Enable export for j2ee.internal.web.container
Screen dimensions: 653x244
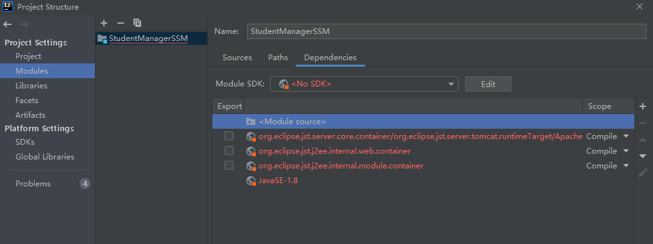pos(229,150)
